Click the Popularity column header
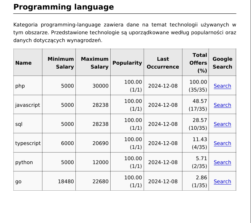 point(127,63)
